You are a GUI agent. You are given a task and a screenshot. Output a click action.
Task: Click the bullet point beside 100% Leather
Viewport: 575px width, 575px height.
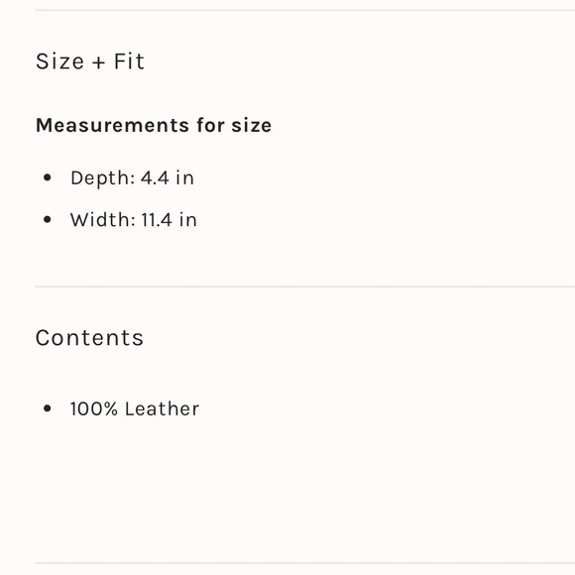point(48,408)
